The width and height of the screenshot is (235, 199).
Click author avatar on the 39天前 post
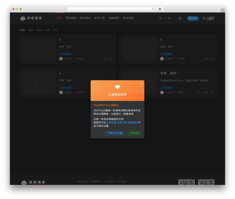61,59
